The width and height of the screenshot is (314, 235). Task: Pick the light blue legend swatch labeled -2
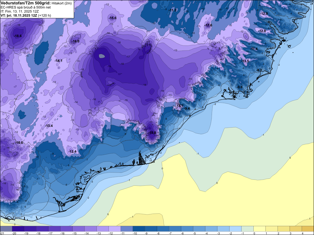pyautogui.click(x=235, y=229)
